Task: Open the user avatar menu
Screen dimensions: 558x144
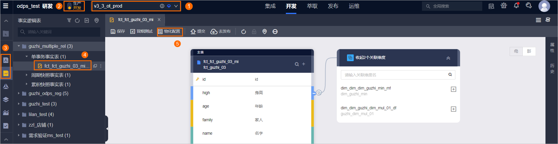Action: click(544, 6)
